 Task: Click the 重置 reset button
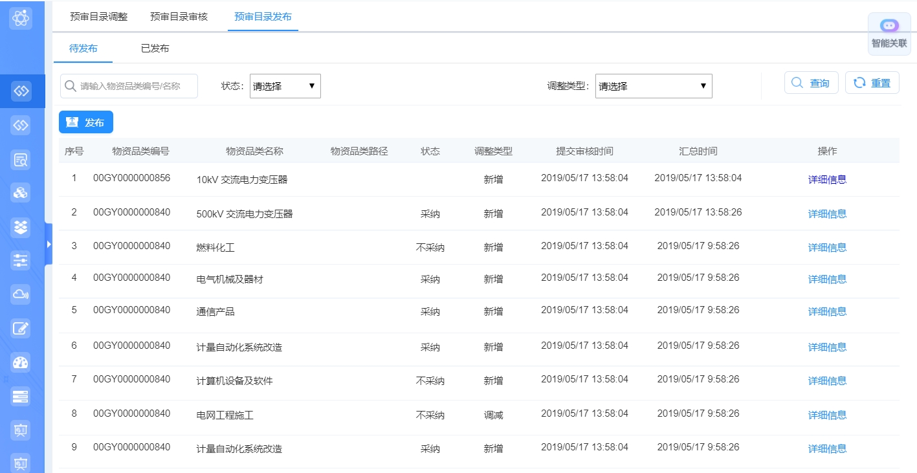[x=872, y=83]
